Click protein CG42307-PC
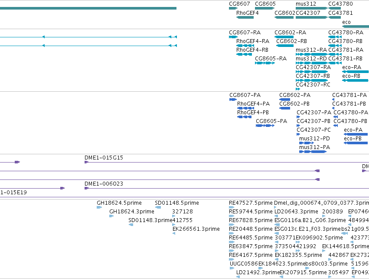This screenshot has height=279, width=369. [313, 130]
